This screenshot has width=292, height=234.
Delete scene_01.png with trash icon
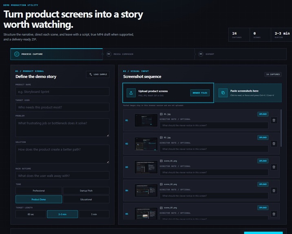coord(274,167)
